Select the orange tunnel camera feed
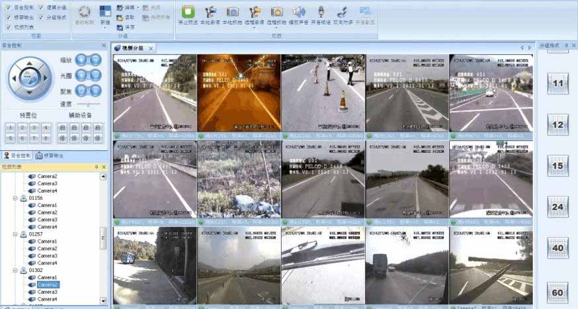 pyautogui.click(x=239, y=93)
